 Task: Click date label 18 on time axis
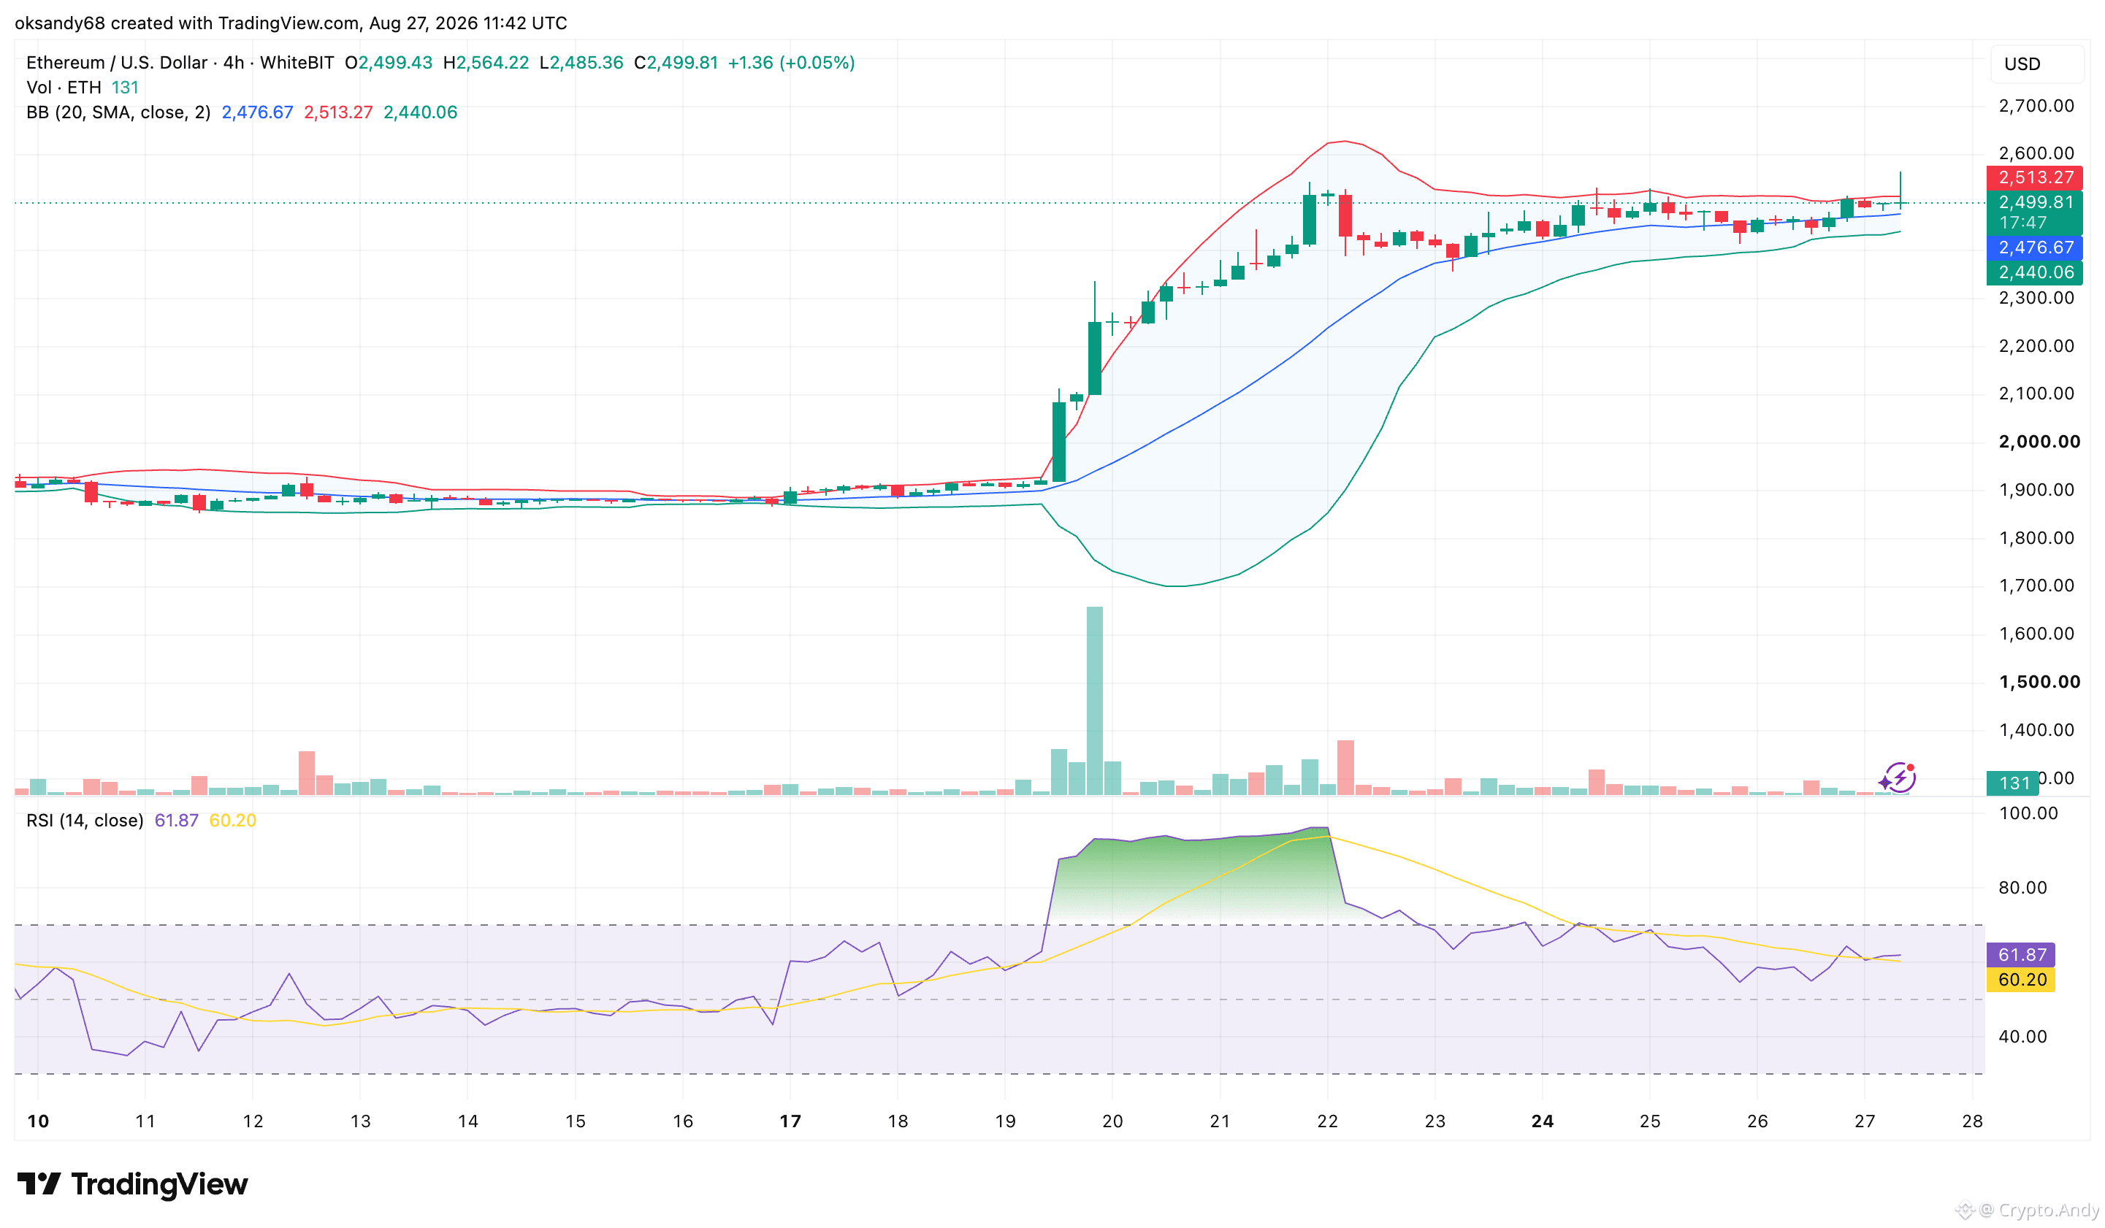point(898,1121)
